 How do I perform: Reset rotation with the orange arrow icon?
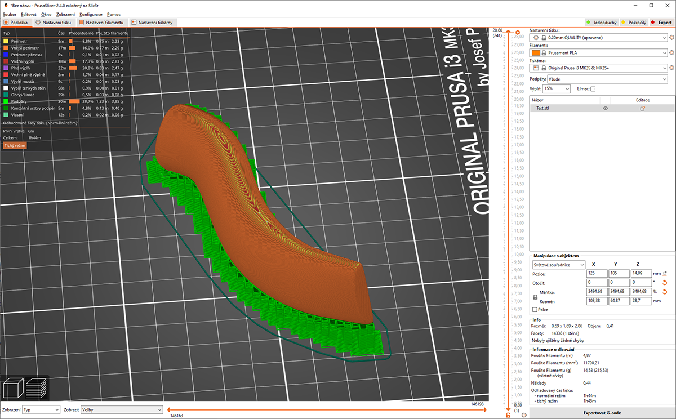665,282
